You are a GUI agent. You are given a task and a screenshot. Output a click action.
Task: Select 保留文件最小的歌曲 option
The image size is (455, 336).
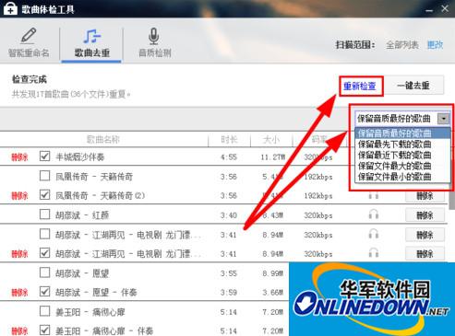coord(402,177)
